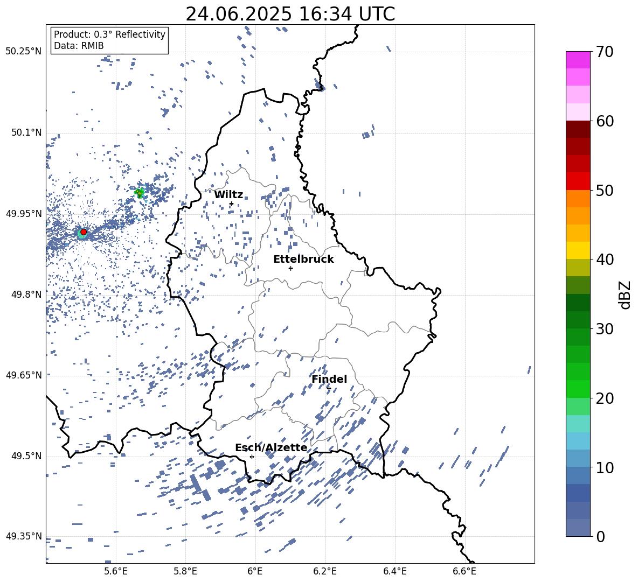Image resolution: width=638 pixels, height=582 pixels.
Task: Click the 50.25°N latitude tick label
Action: pyautogui.click(x=23, y=51)
